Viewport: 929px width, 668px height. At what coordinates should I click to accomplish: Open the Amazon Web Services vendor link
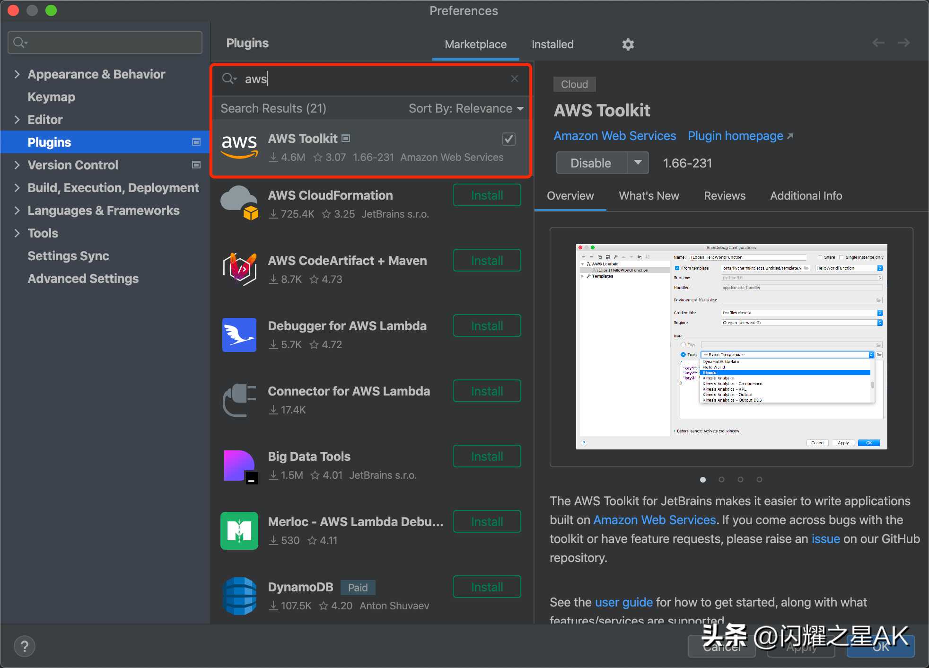pos(615,136)
